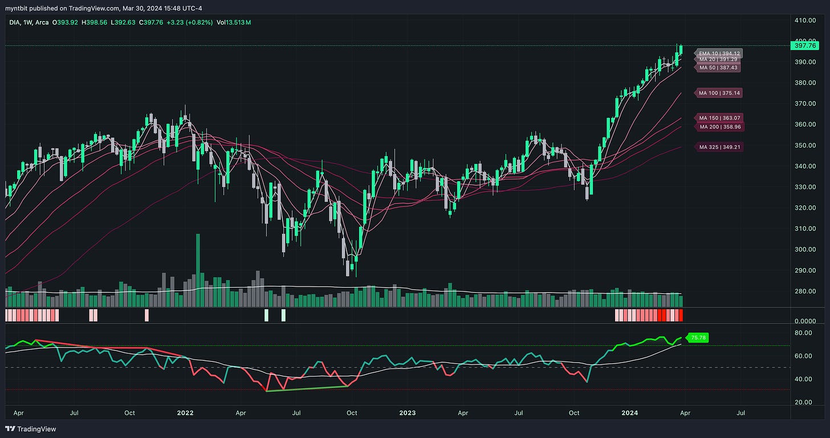Click the 360.00 price axis label
The image size is (830, 438).
click(x=805, y=124)
